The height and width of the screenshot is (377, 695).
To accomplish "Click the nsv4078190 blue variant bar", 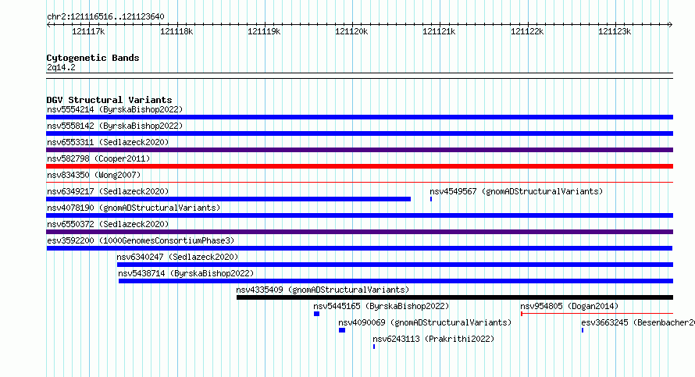I will point(359,215).
